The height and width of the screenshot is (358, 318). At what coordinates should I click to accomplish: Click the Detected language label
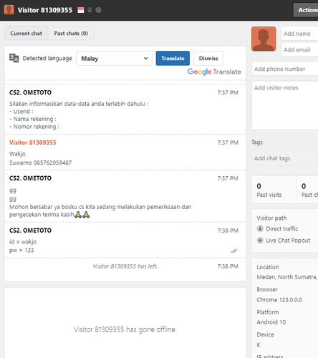[47, 58]
